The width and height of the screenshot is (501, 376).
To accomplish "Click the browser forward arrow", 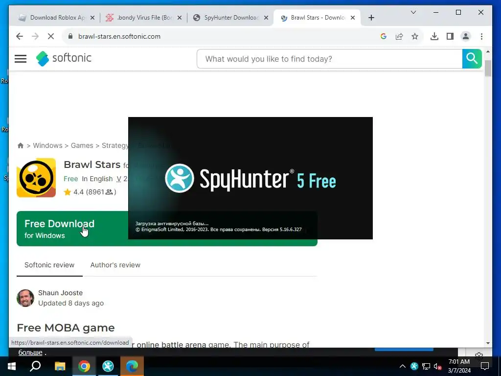I will 35,36.
